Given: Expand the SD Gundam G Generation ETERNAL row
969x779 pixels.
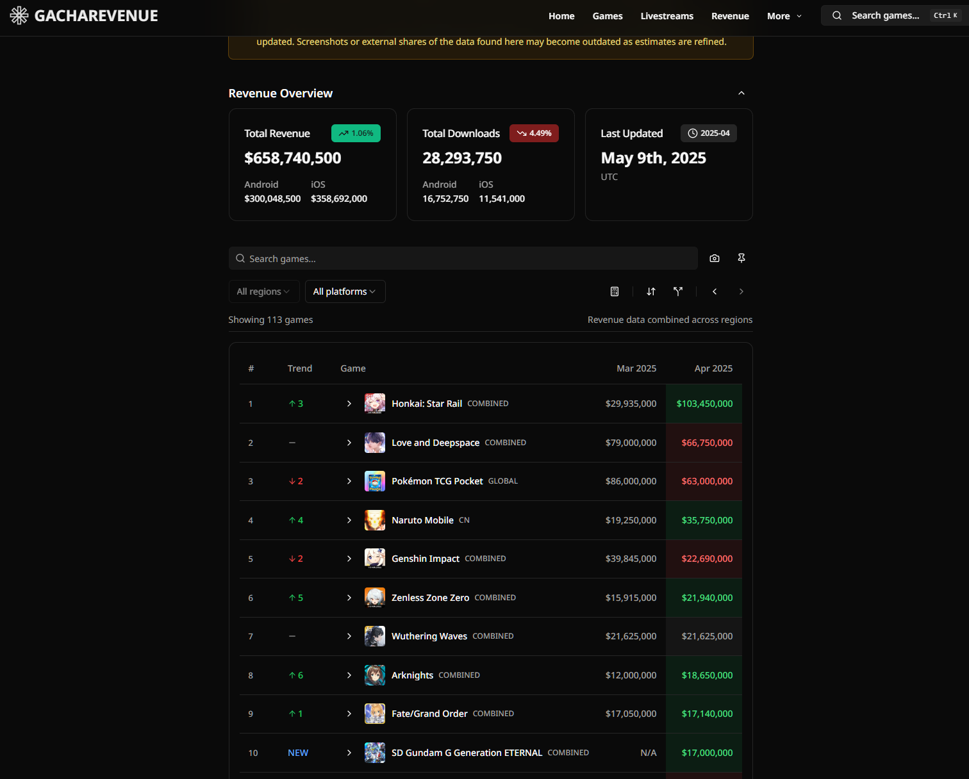Looking at the screenshot, I should (349, 753).
